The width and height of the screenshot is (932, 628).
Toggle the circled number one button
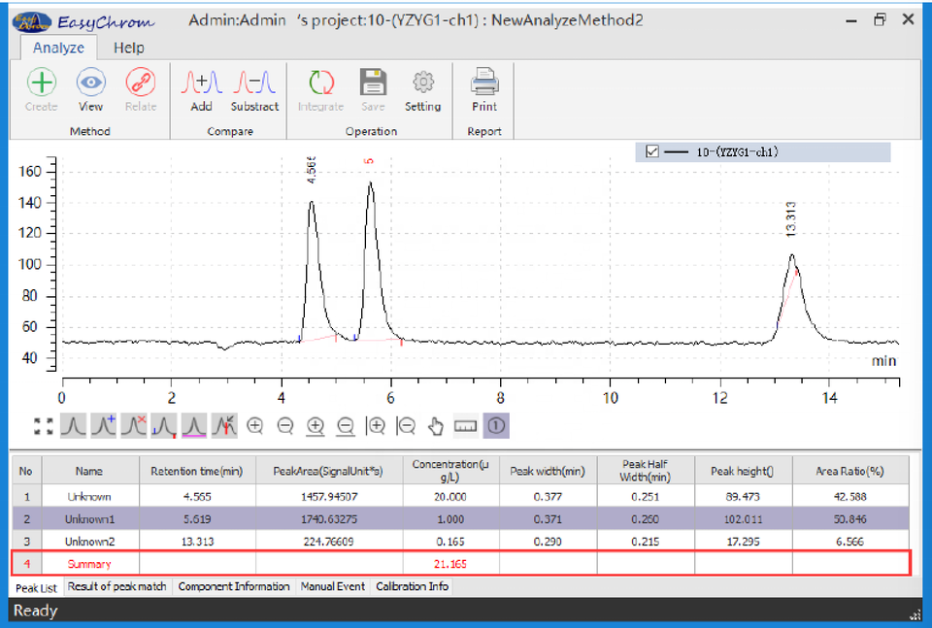pos(496,426)
